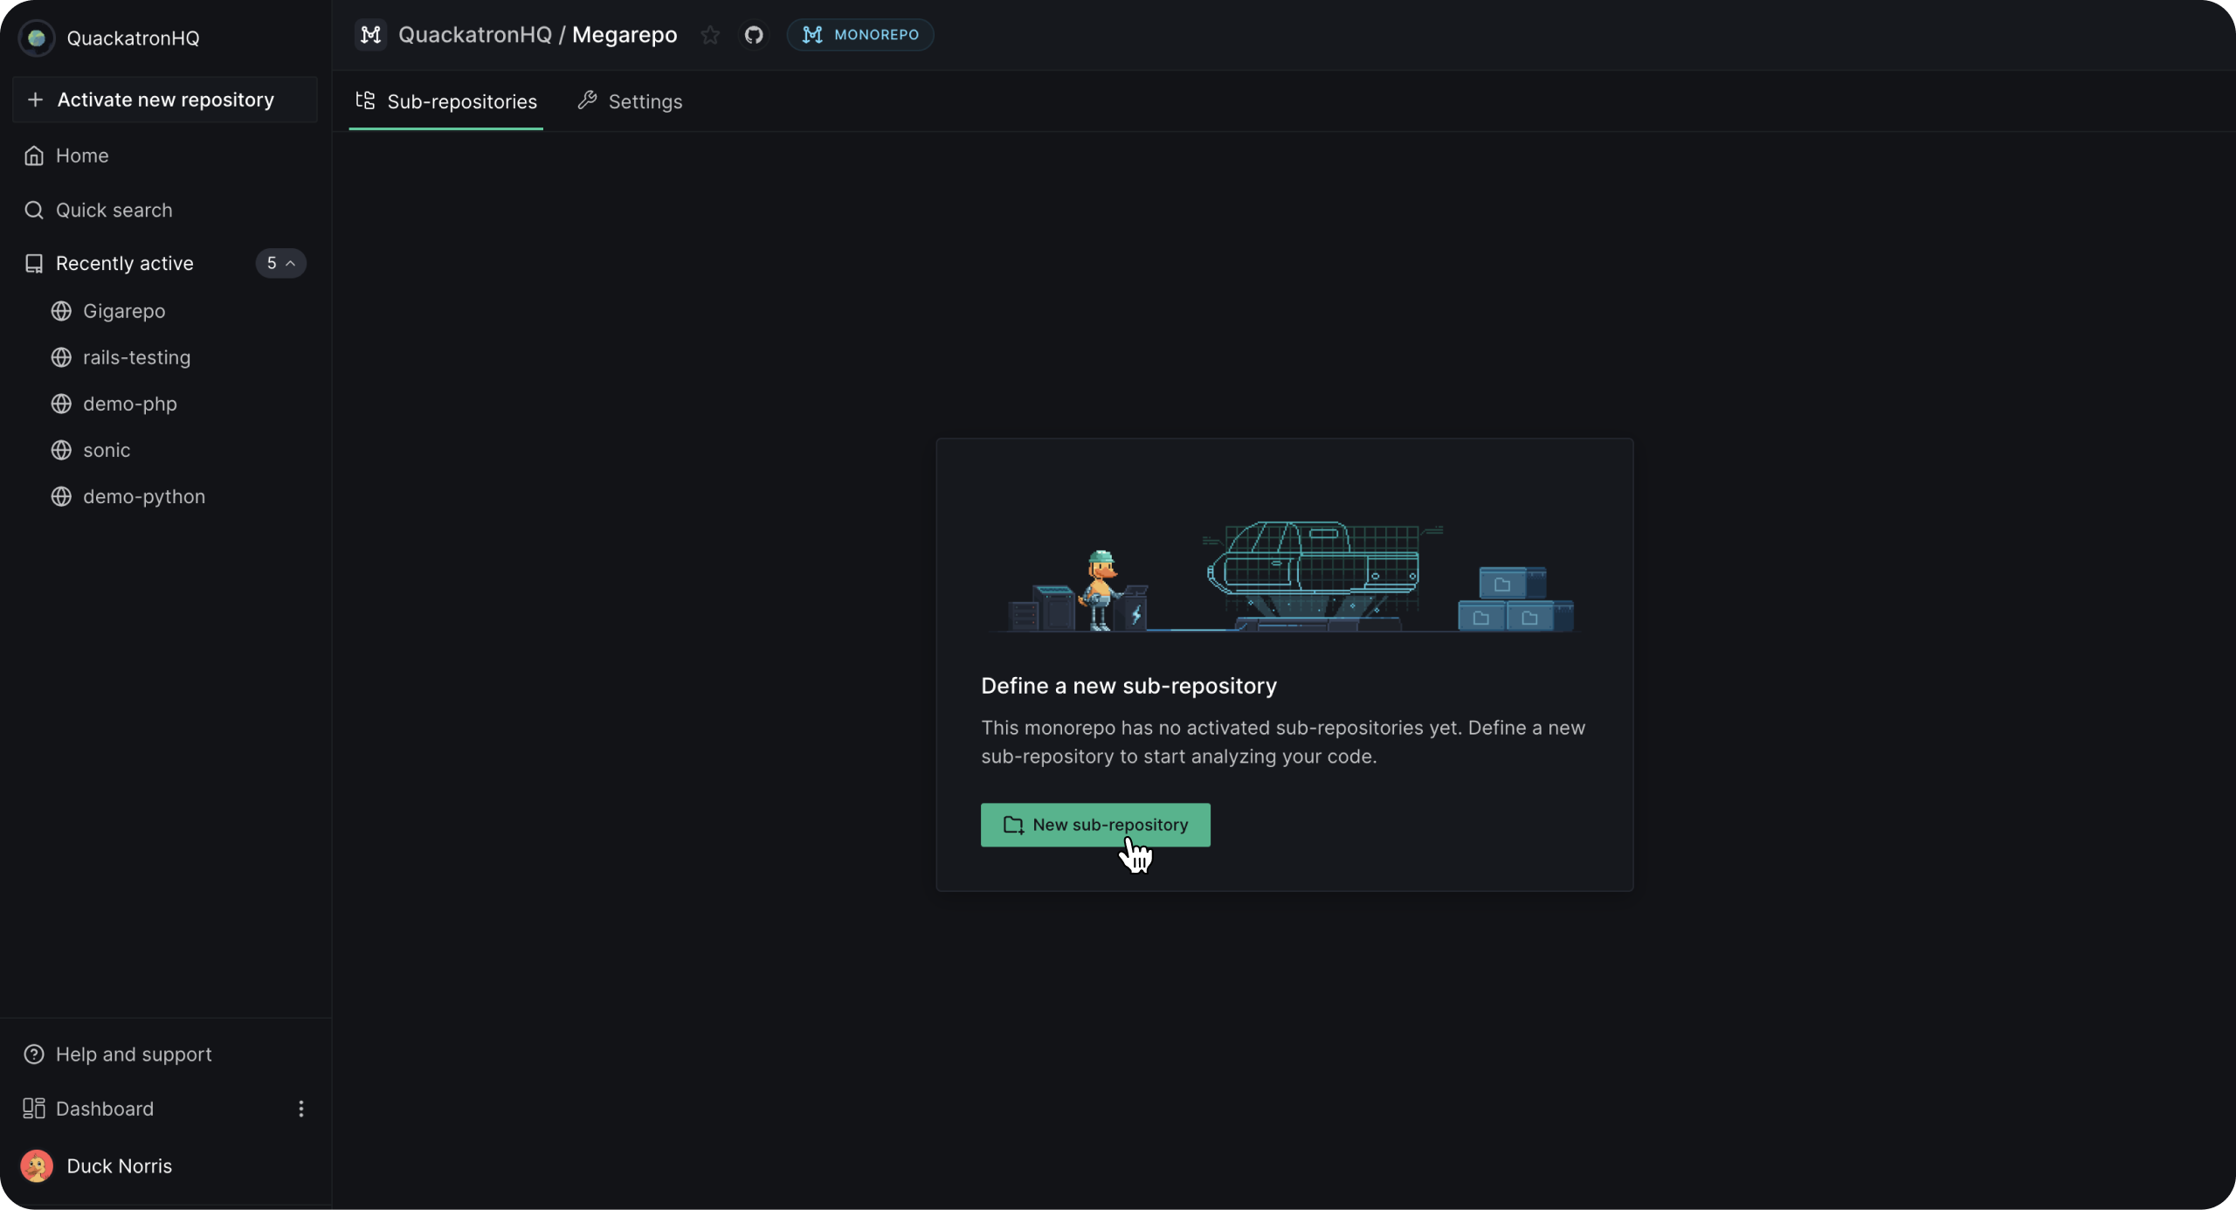
Task: Open Duck Norris user profile
Action: [x=119, y=1166]
